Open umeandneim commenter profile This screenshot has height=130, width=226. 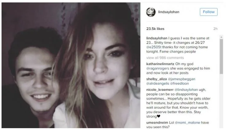[157, 123]
